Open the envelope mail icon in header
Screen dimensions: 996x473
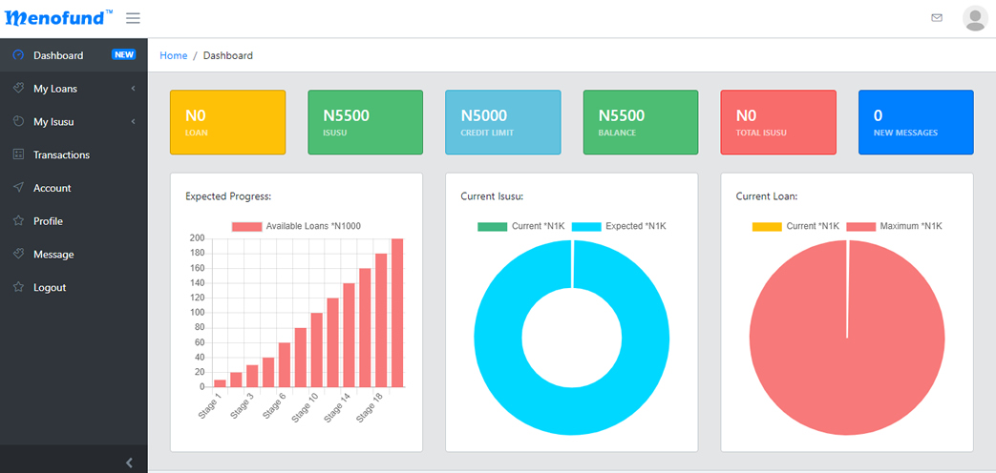click(x=937, y=18)
